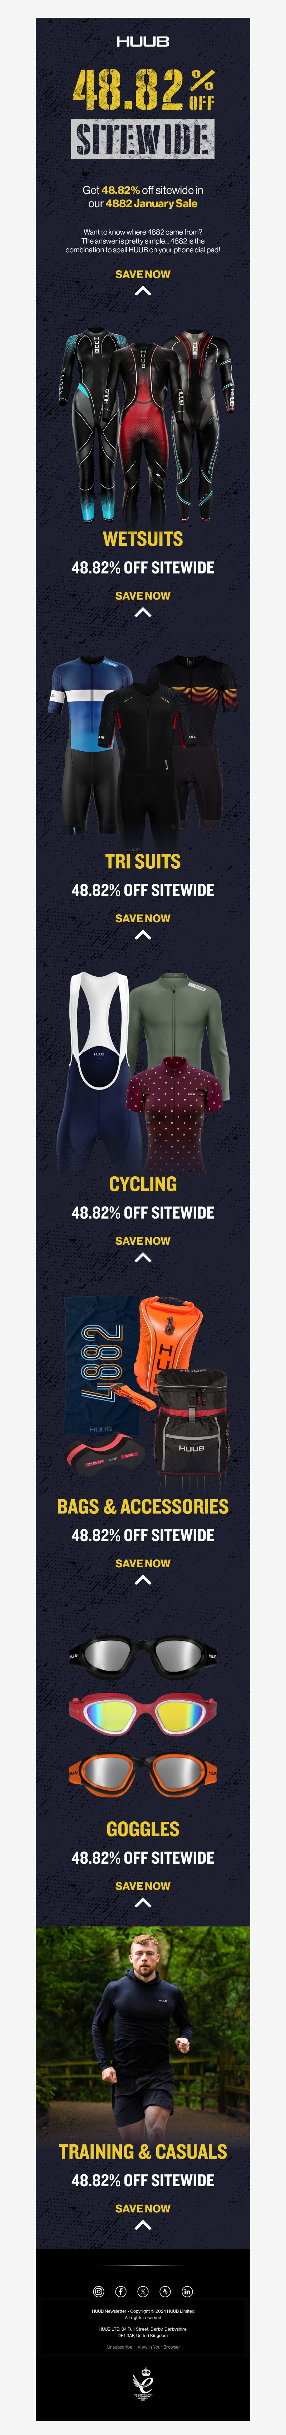Click the 48.82% off Sitewide banner

143,113
